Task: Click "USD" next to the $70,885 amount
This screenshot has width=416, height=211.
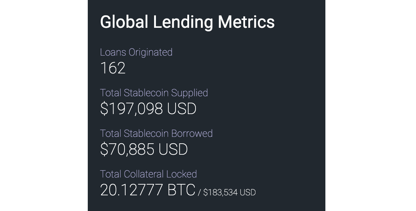Action: coord(173,149)
